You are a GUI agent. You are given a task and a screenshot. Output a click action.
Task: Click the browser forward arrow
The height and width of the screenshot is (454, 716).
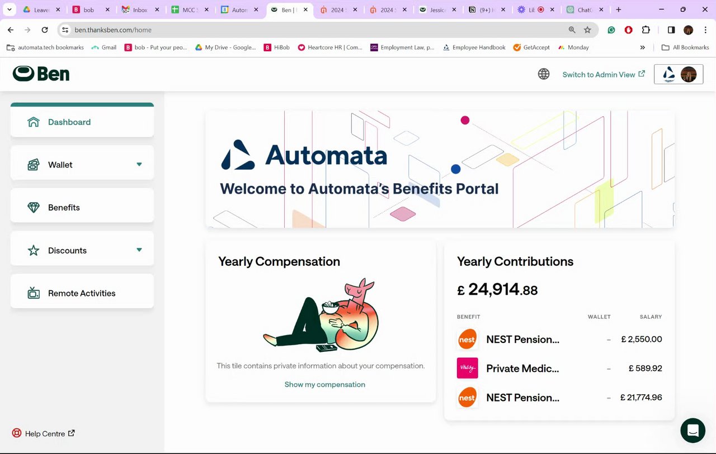pos(27,30)
